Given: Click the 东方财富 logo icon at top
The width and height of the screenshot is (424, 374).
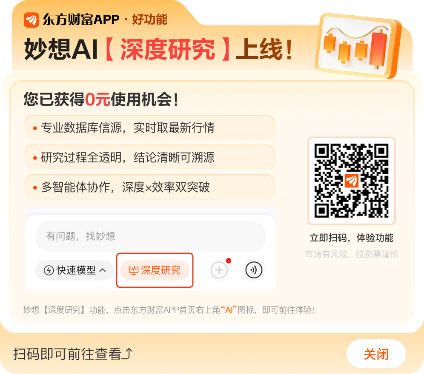Looking at the screenshot, I should 32,20.
